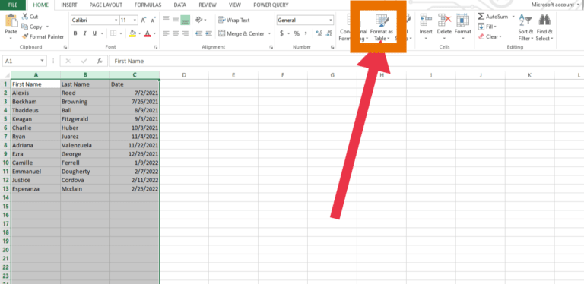Click the Name Box showing A1
This screenshot has width=584, height=284.
(x=24, y=61)
